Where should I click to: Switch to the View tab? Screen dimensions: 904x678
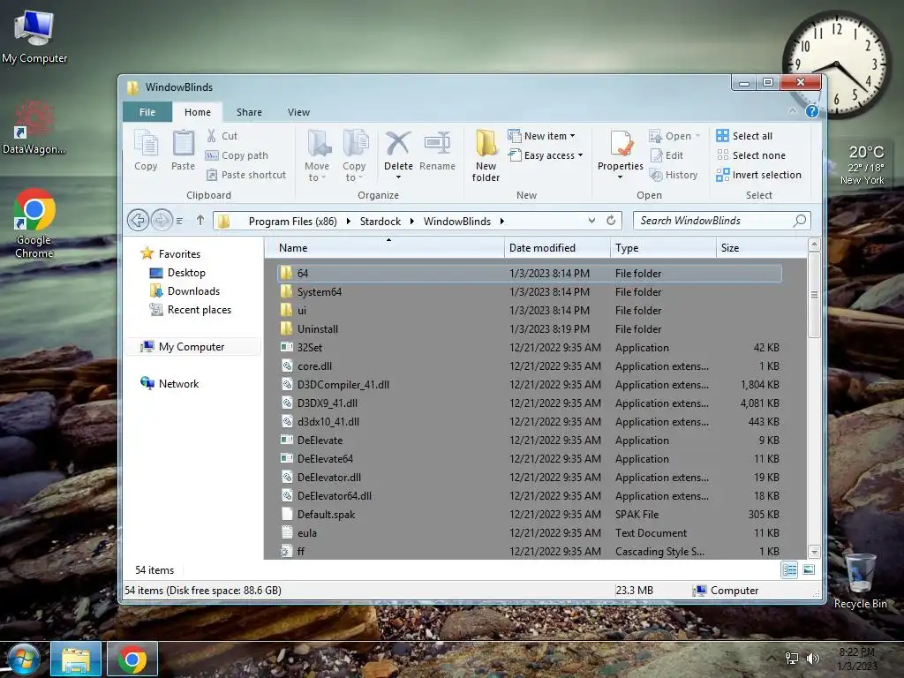[x=298, y=112]
